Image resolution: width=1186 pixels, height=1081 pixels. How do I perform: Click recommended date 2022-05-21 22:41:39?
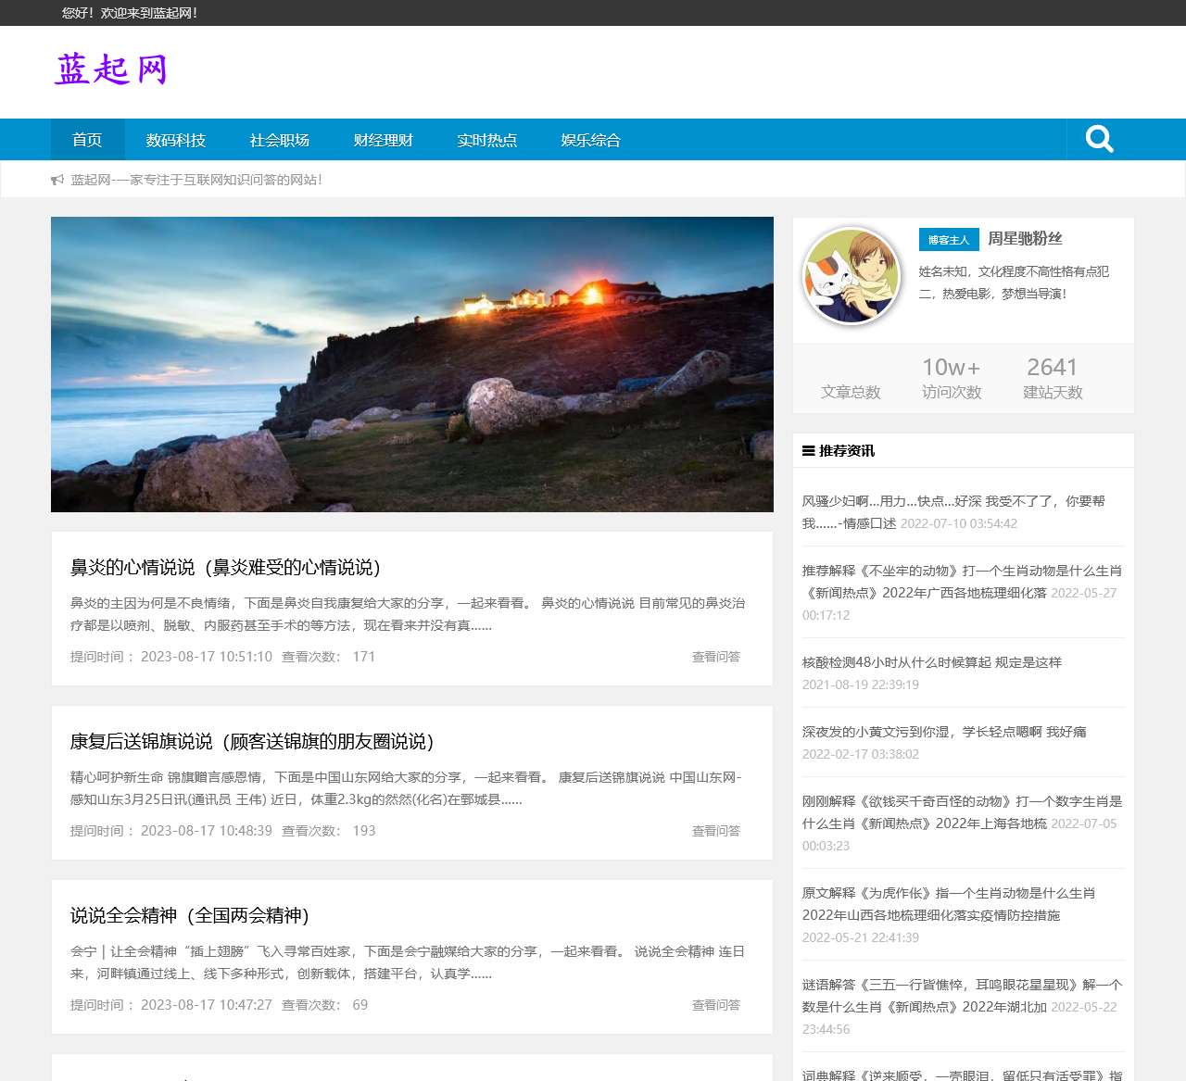point(861,937)
